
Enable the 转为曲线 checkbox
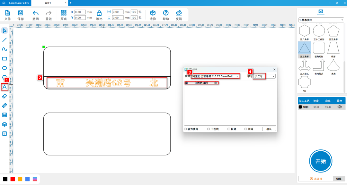[x=185, y=129]
